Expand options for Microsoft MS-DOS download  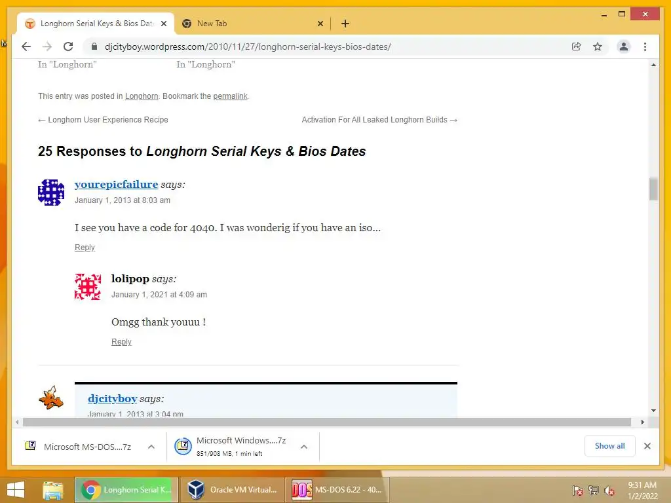[151, 447]
